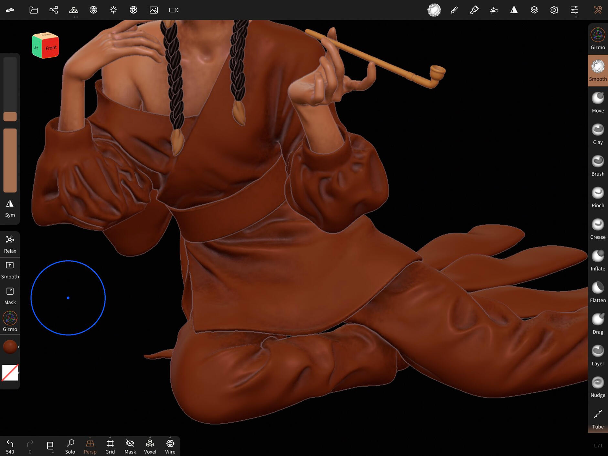Choose the Move tool in right toolbar
608x456 pixels.
click(597, 102)
